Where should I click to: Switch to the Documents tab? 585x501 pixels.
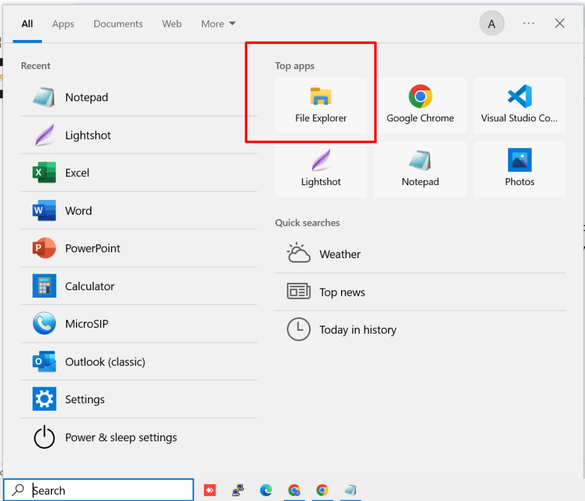pos(118,24)
